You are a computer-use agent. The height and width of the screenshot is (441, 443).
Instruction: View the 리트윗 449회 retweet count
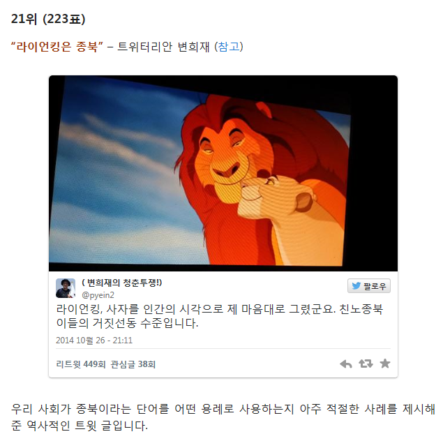81,364
